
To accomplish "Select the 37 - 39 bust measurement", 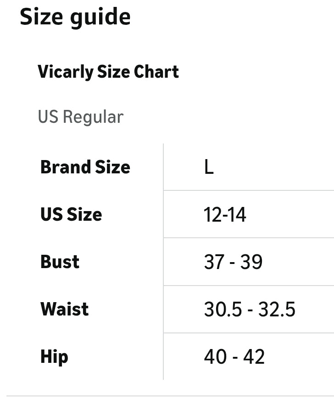I will (233, 262).
